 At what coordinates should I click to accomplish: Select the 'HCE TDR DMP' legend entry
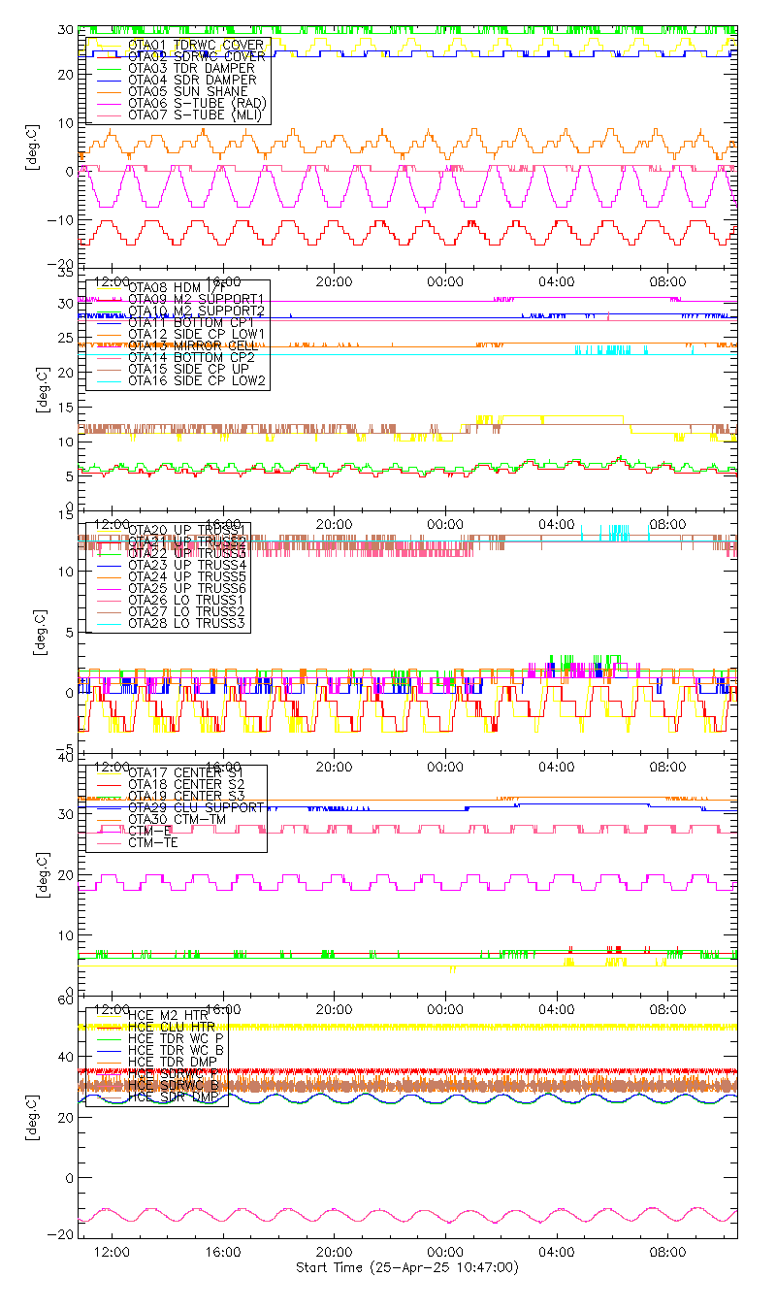tap(172, 1062)
